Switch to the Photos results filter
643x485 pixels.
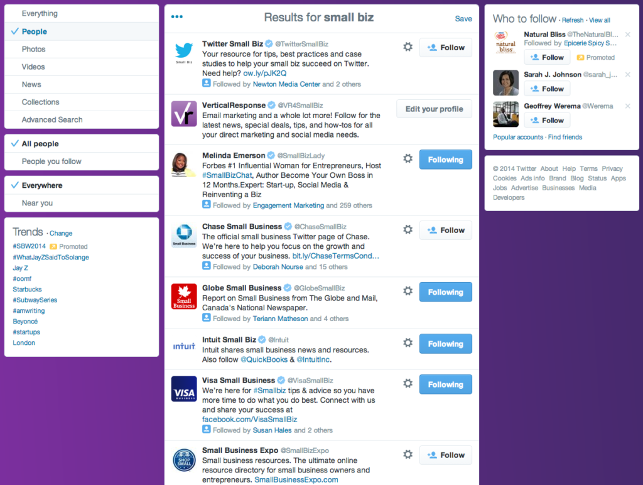34,49
